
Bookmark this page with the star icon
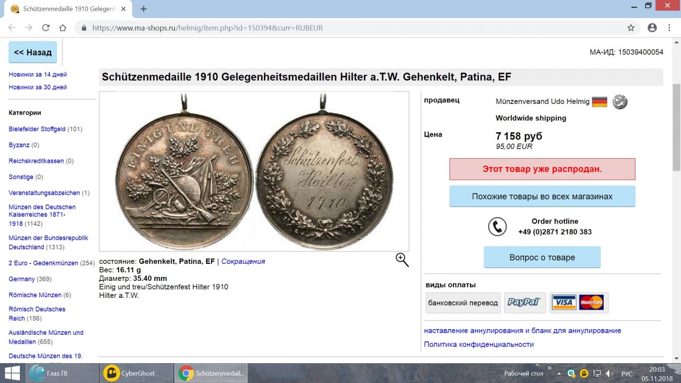click(630, 27)
